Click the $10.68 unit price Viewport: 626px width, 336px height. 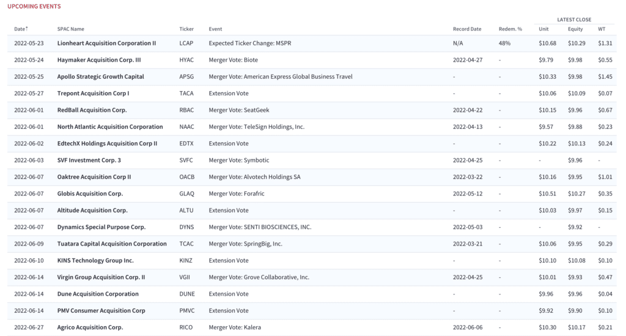[x=547, y=43]
